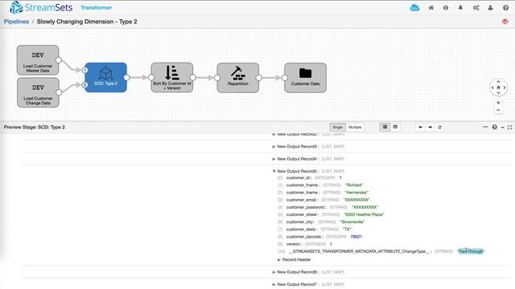
Task: Open the Pipelines breadcrumb link
Action: click(16, 22)
